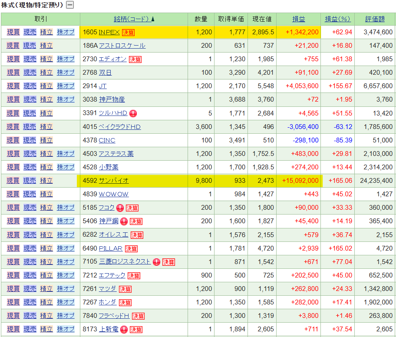396x337 pixels.
Task: Sort holdings by 損益 column header
Action: coord(298,19)
